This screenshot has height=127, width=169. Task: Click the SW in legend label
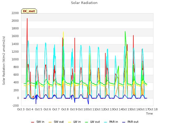40,122
